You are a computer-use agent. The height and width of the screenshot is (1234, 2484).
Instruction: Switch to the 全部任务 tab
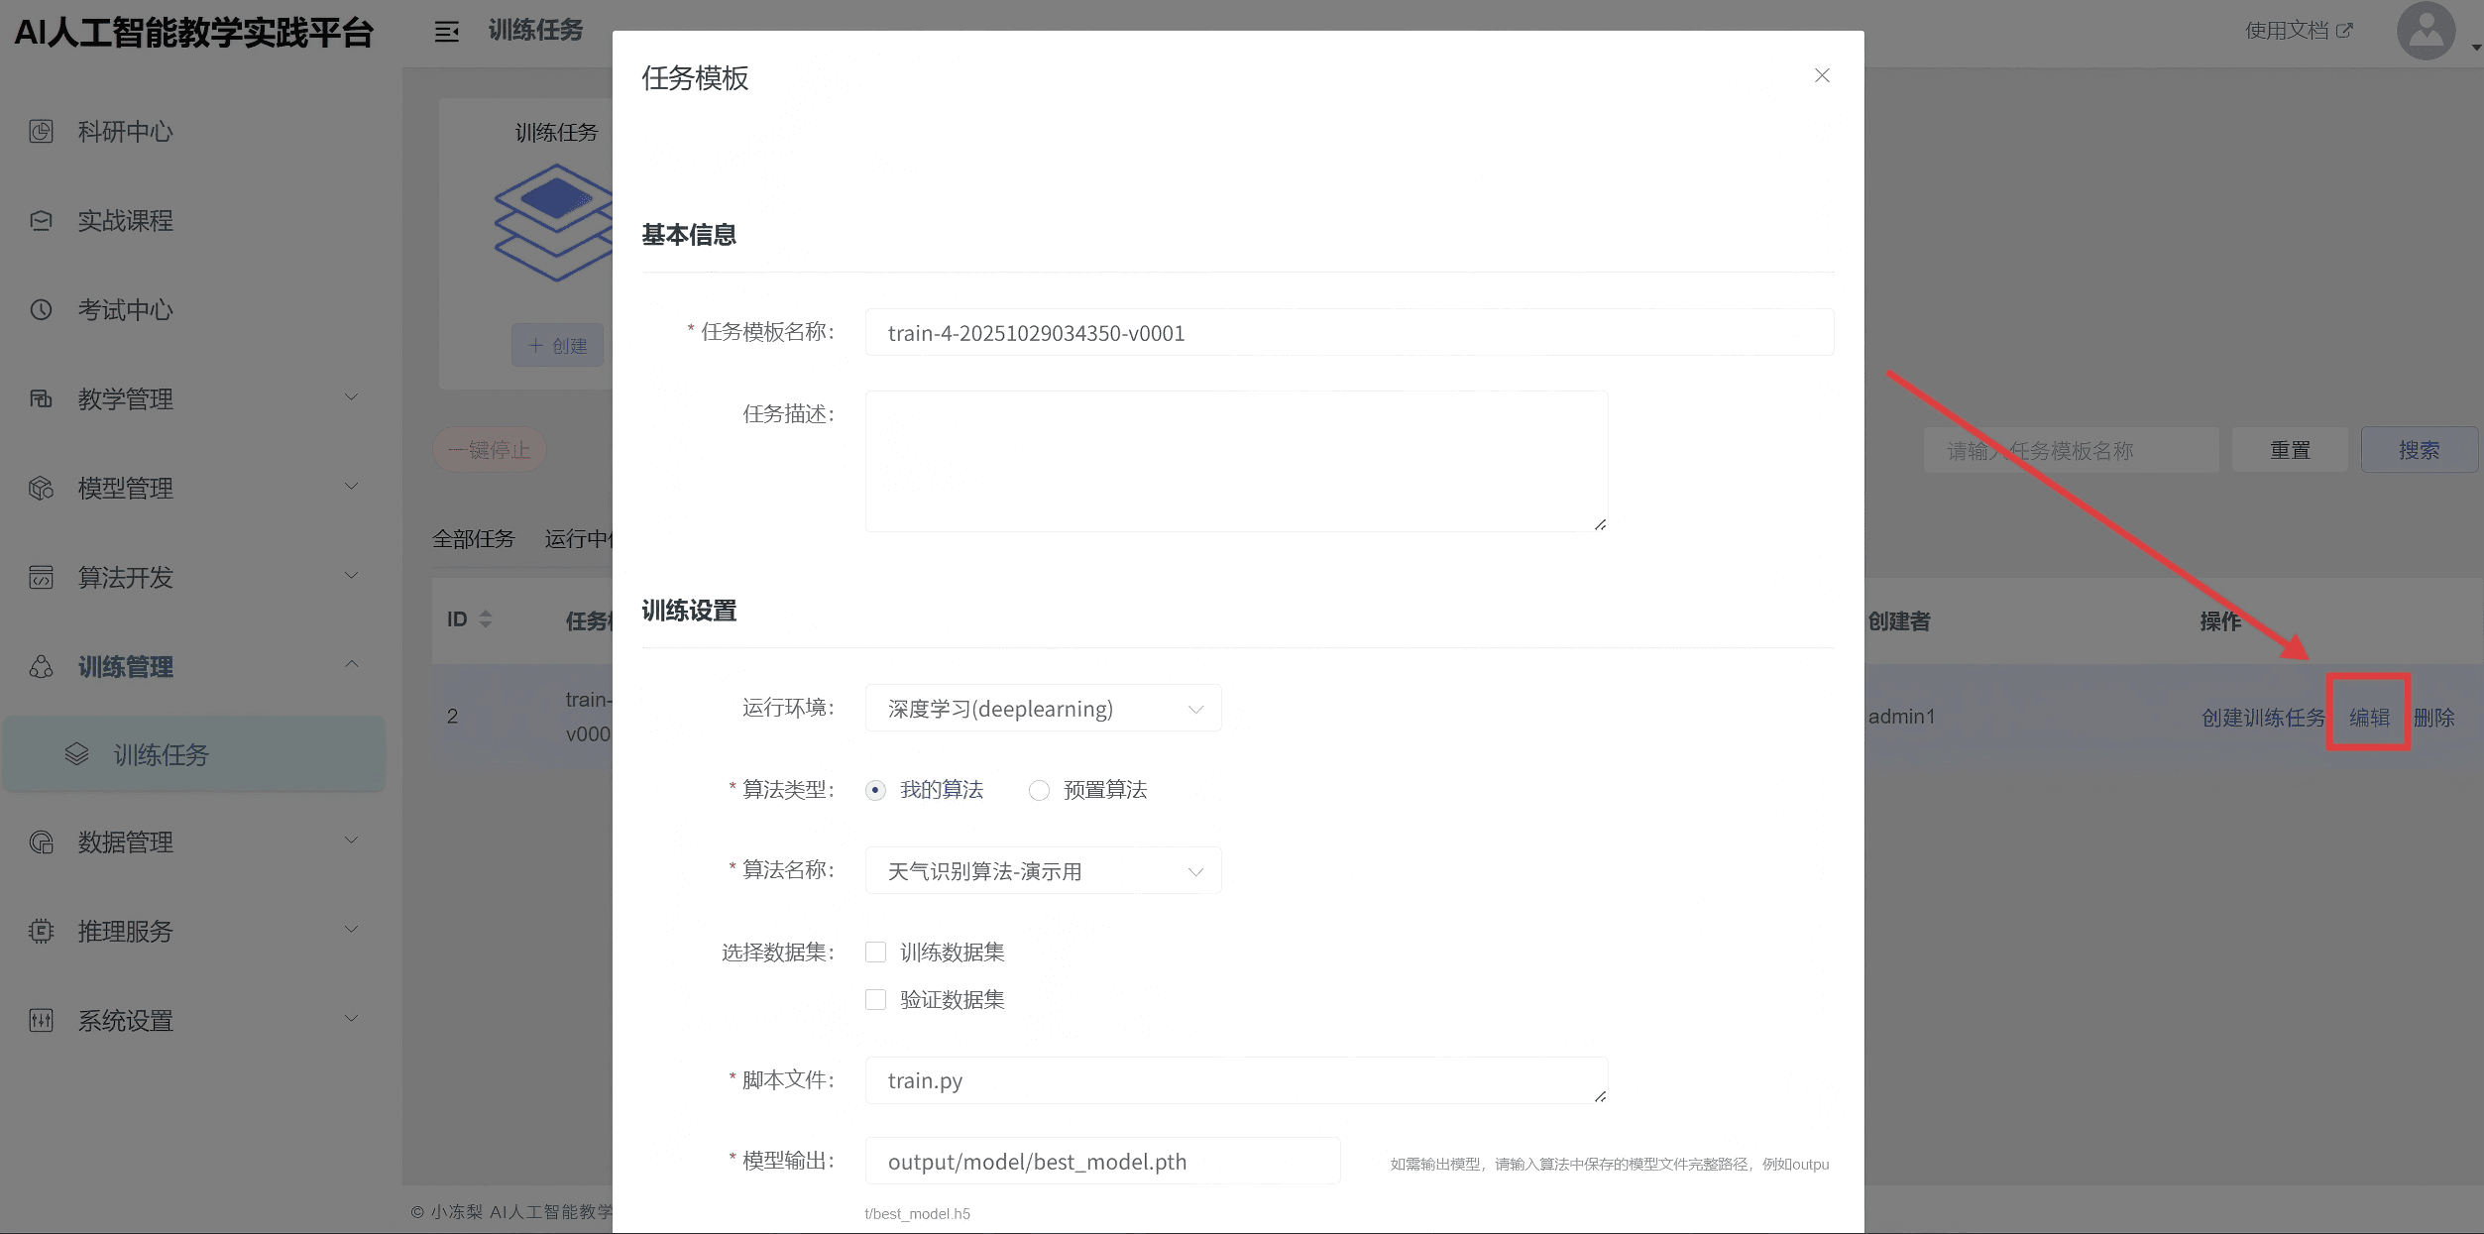[474, 538]
